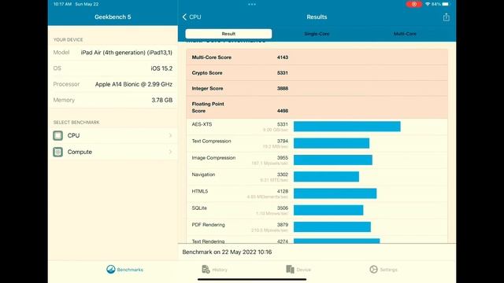
Task: Select the AES-XTS score bar
Action: coord(347,127)
